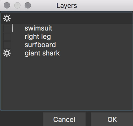This screenshot has height=126, width=133.
Task: Select the swimsuit layer name
Action: (x=38, y=28)
